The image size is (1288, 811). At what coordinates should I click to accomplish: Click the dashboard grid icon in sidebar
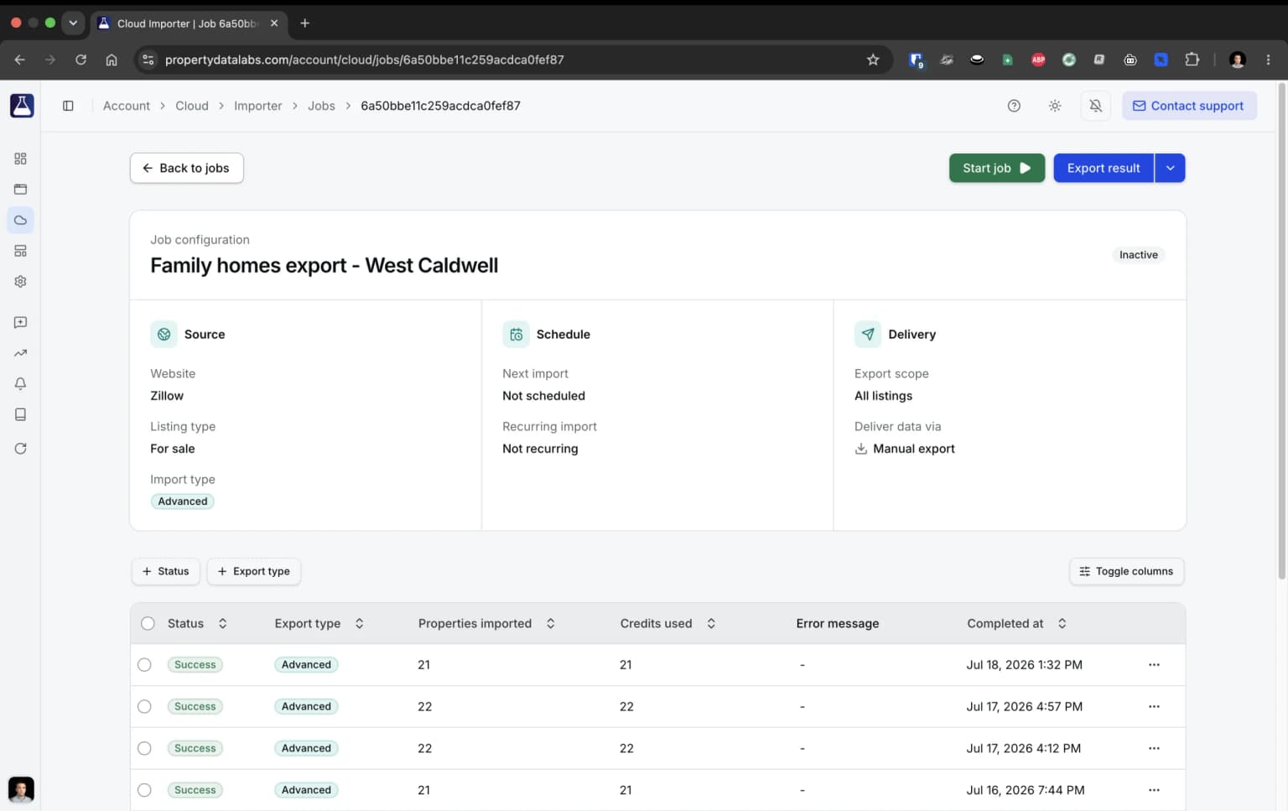click(x=20, y=159)
